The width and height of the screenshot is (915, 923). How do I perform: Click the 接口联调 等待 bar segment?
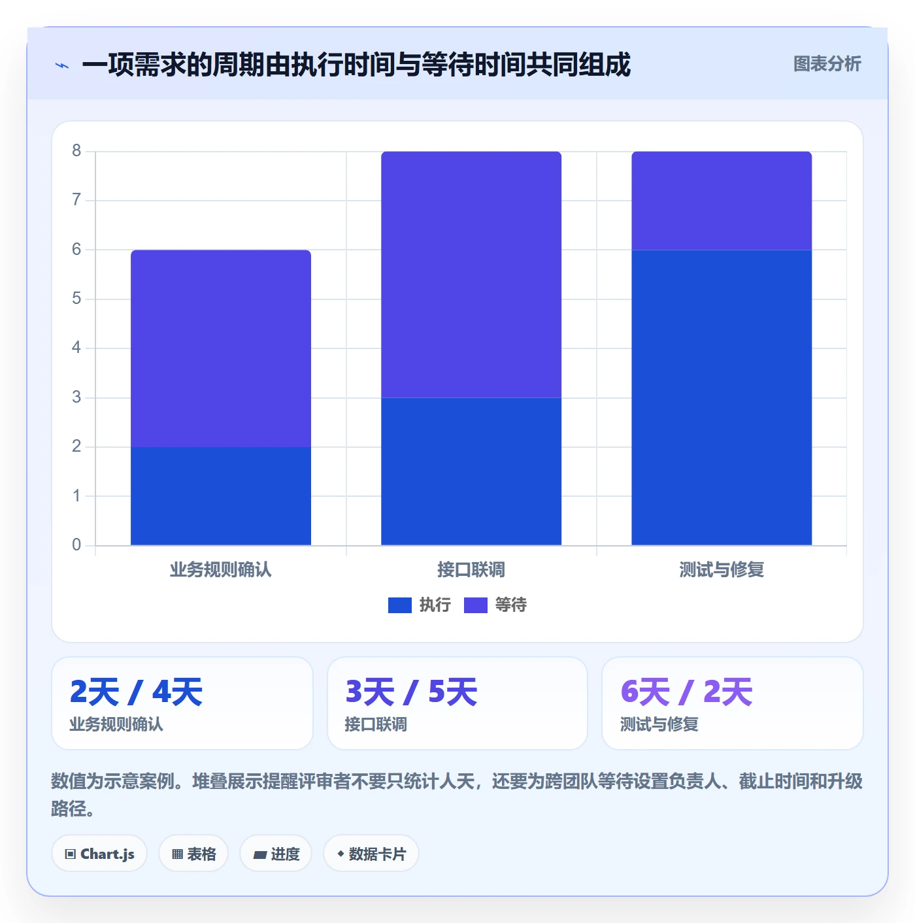click(x=471, y=275)
